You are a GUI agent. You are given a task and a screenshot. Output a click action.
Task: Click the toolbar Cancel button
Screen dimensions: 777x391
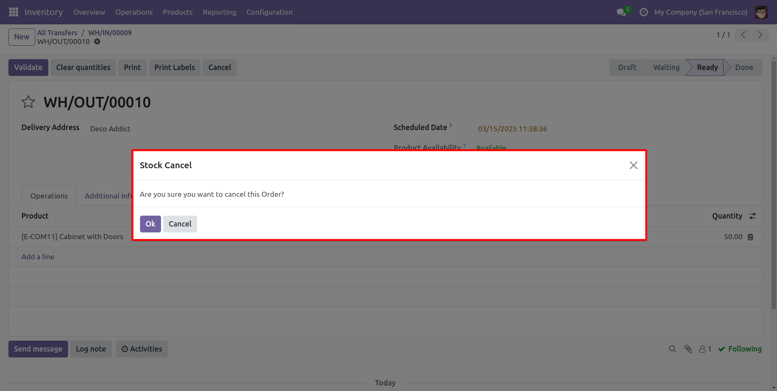point(220,68)
